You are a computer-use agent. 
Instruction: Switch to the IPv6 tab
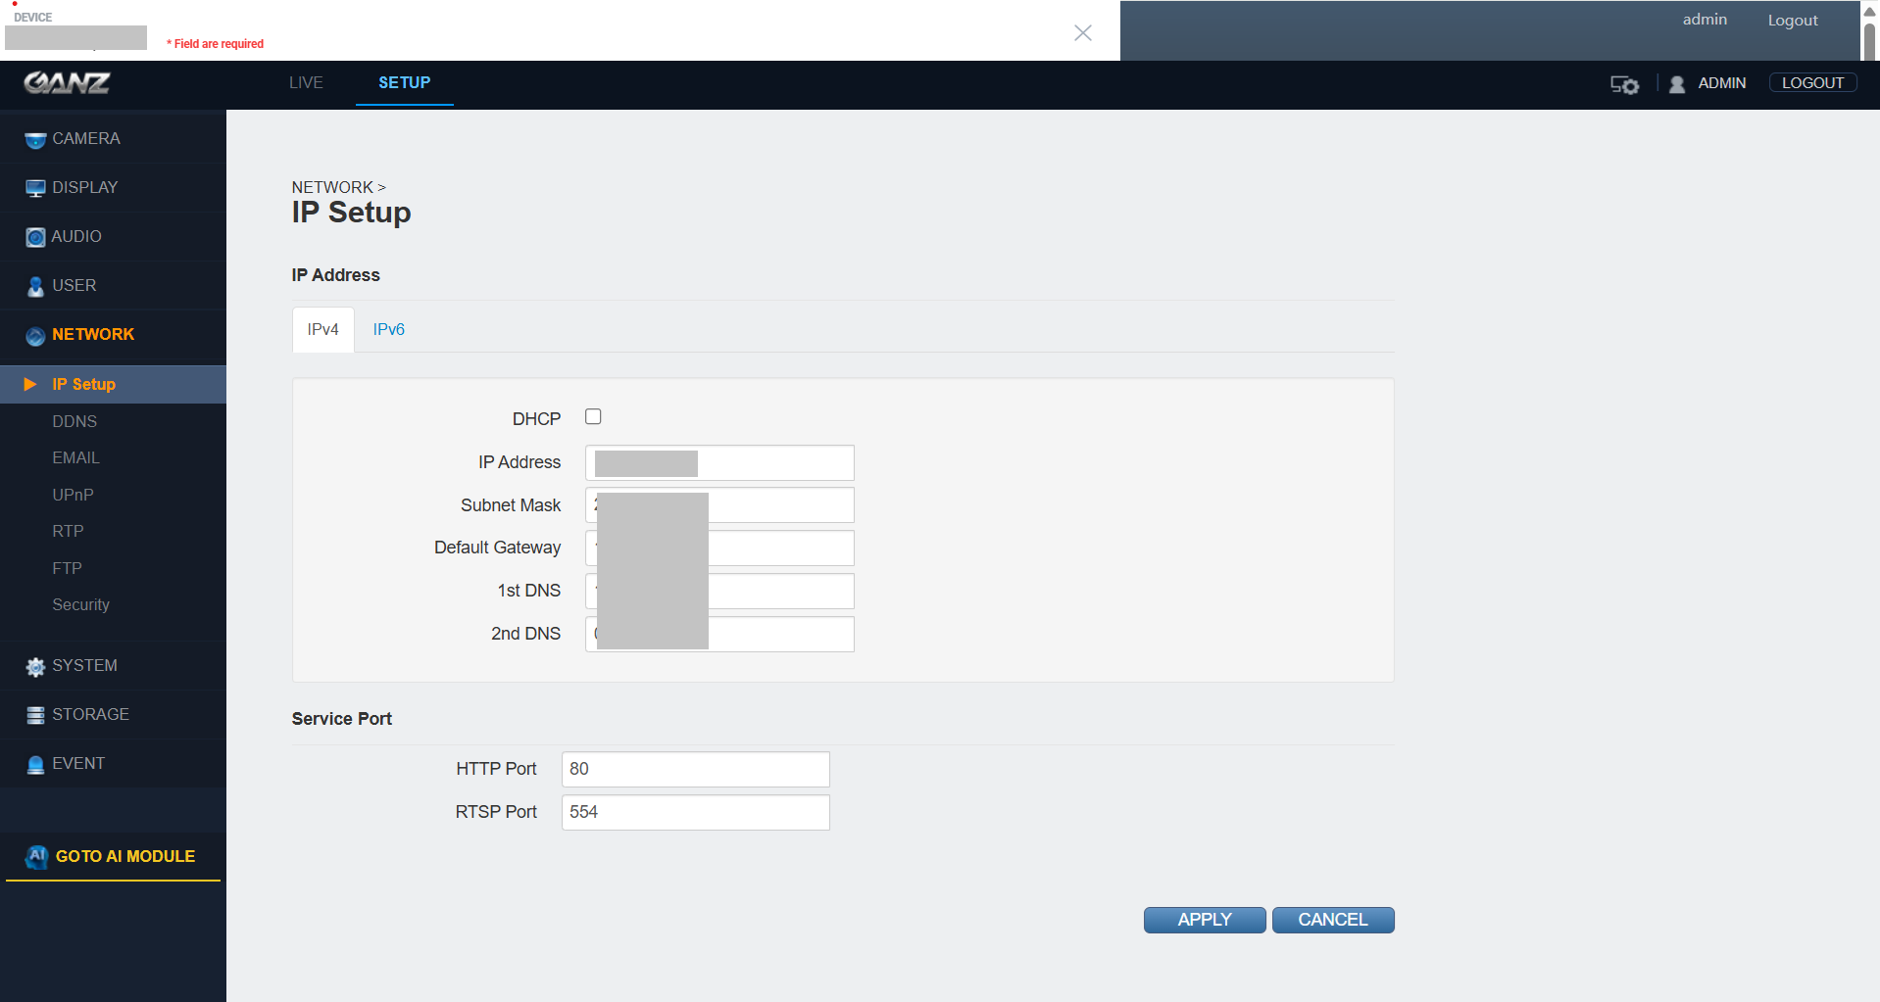tap(388, 330)
